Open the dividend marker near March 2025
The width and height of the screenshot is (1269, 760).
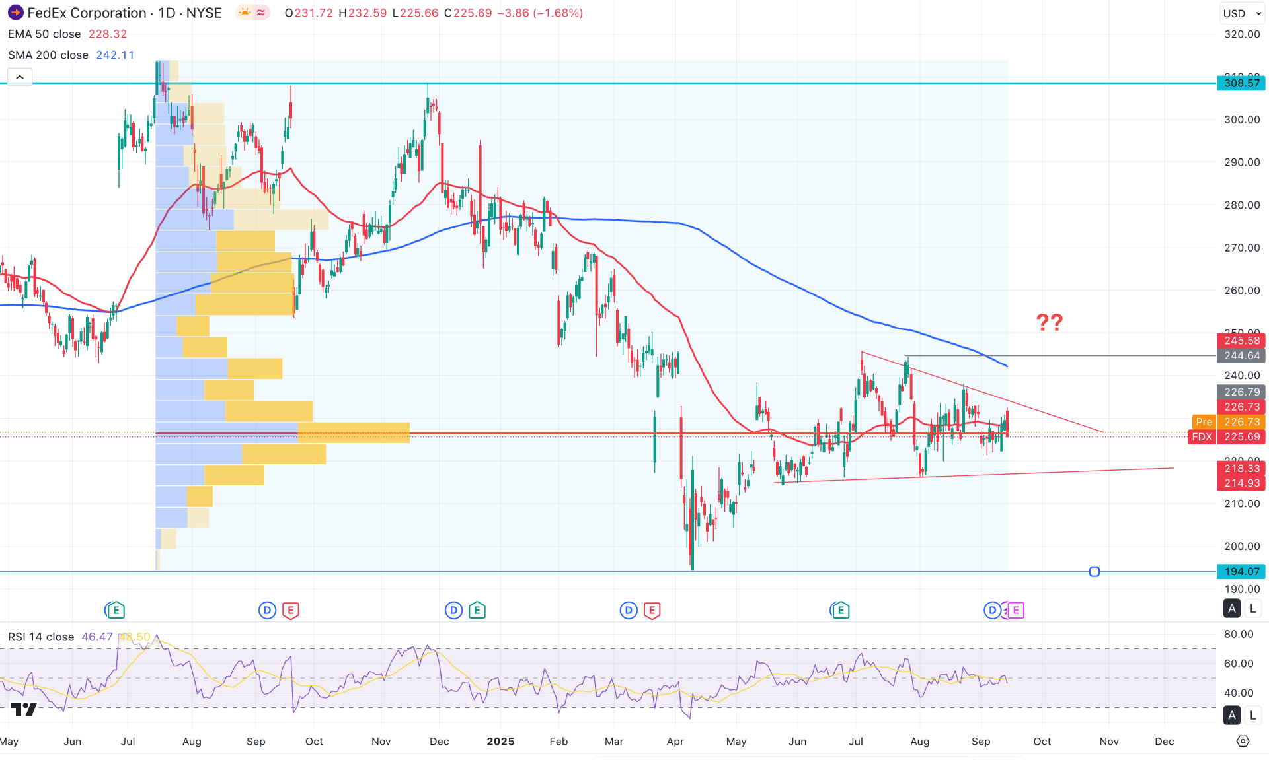point(629,610)
